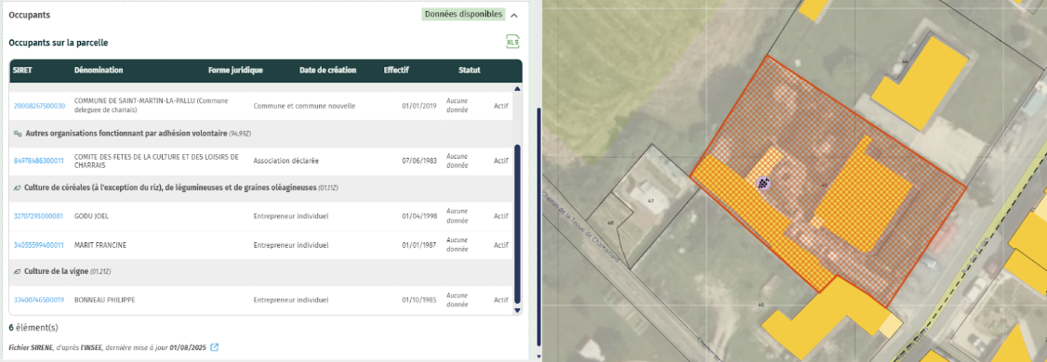Click the grape marker on map parcel
This screenshot has width=1047, height=362.
(x=764, y=184)
